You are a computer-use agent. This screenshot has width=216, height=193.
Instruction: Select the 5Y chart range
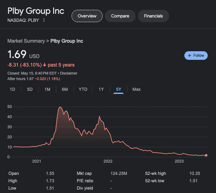coord(119,89)
